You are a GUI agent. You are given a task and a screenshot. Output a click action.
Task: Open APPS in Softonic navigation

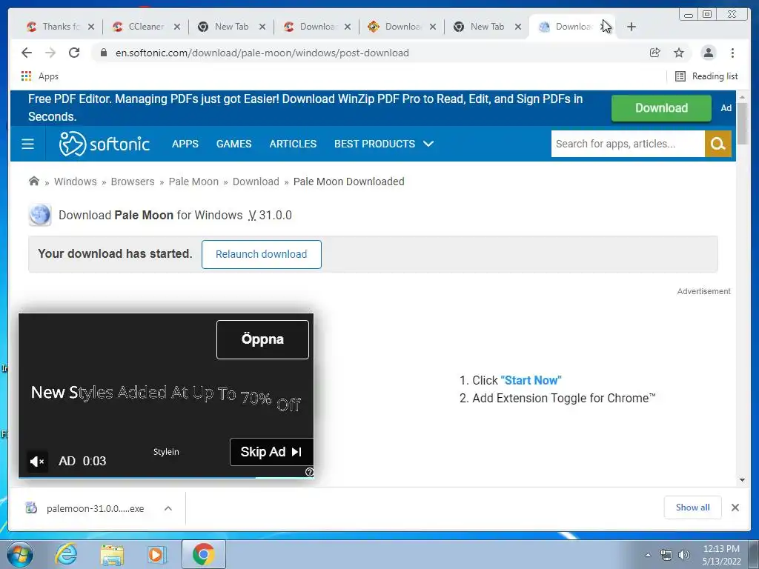click(x=185, y=144)
